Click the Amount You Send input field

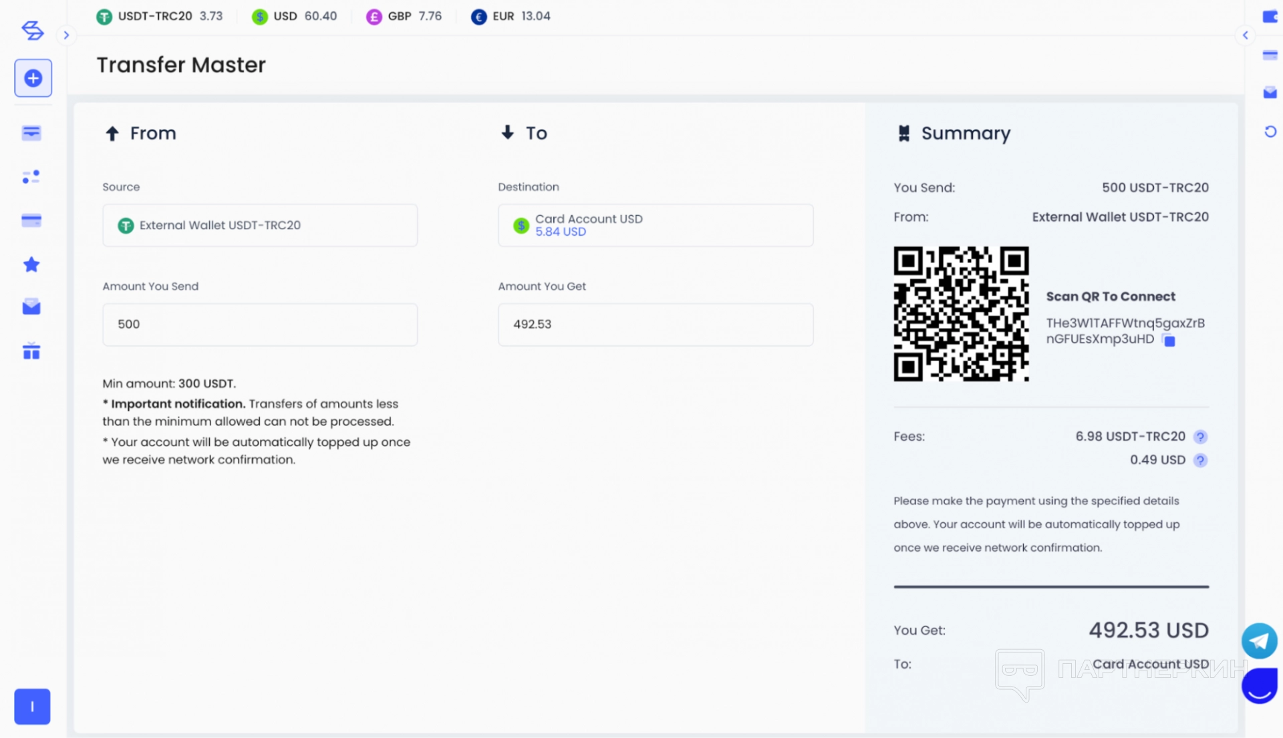point(260,325)
